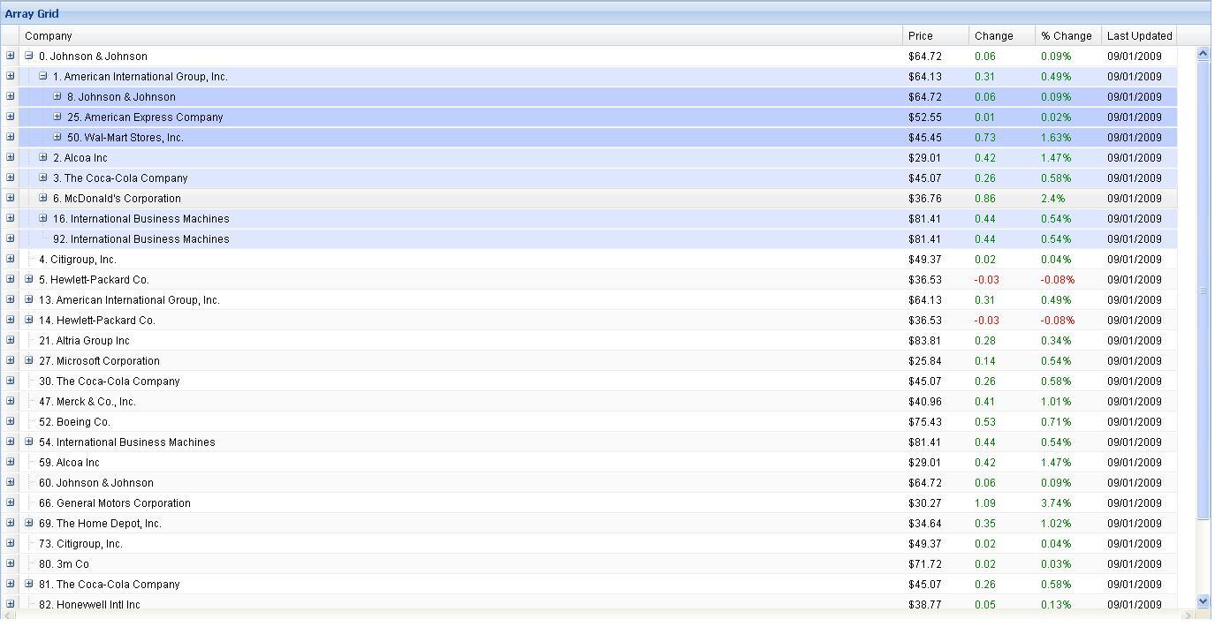1215x627 pixels.
Task: Click the Last Updated column header
Action: click(x=1138, y=35)
